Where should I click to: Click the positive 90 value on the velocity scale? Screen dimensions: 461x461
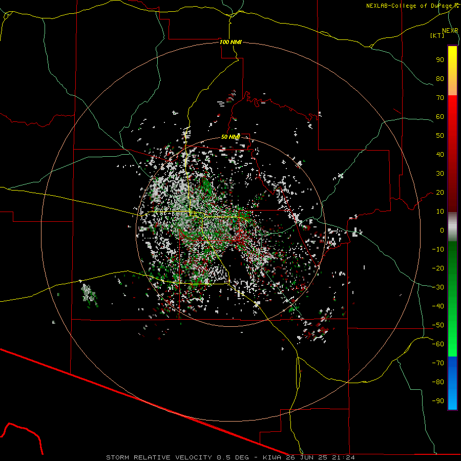tap(440, 60)
